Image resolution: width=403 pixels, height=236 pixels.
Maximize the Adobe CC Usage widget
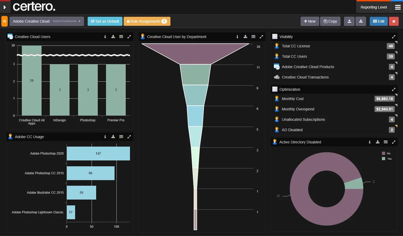coord(129,137)
